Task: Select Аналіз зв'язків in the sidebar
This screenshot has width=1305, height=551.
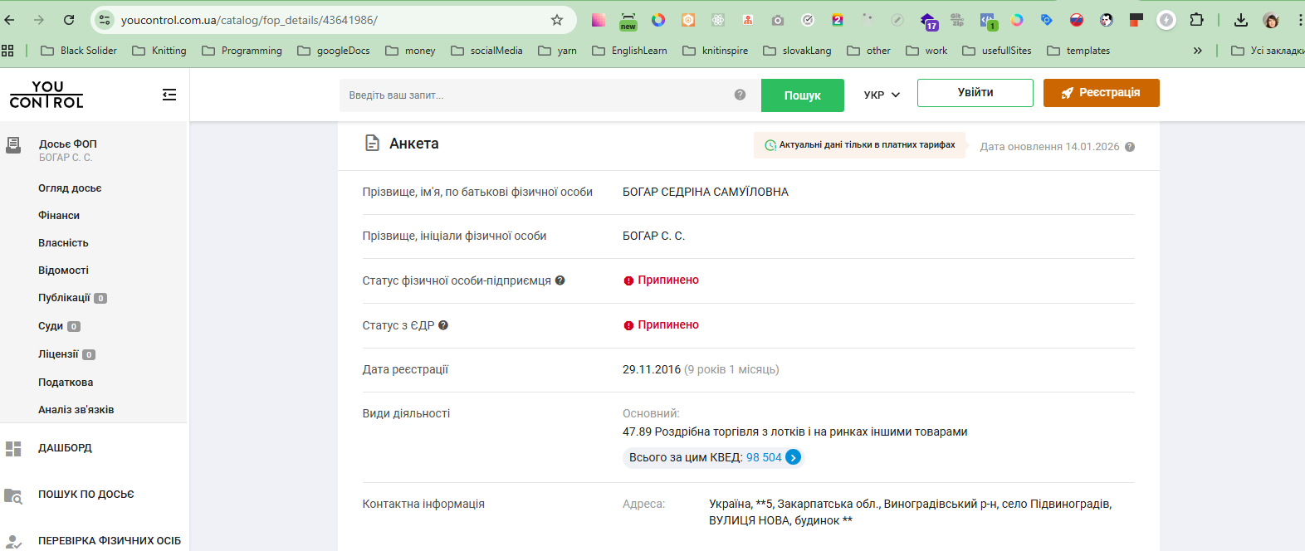Action: tap(76, 410)
